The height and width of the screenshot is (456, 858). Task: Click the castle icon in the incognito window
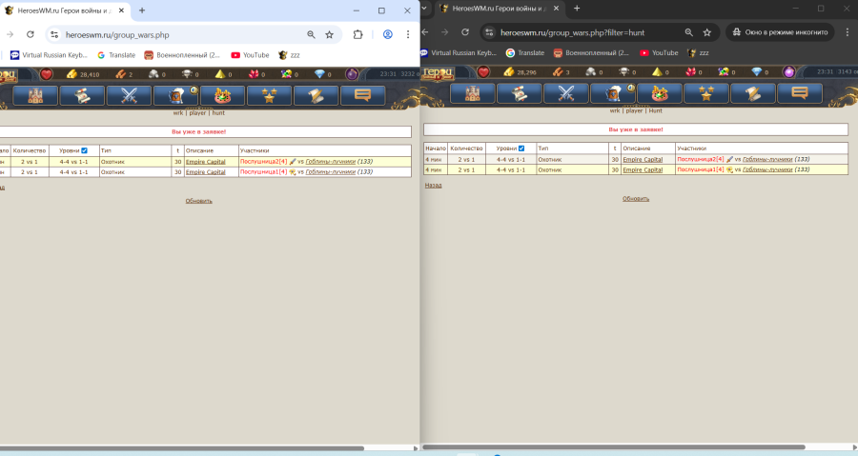[472, 93]
